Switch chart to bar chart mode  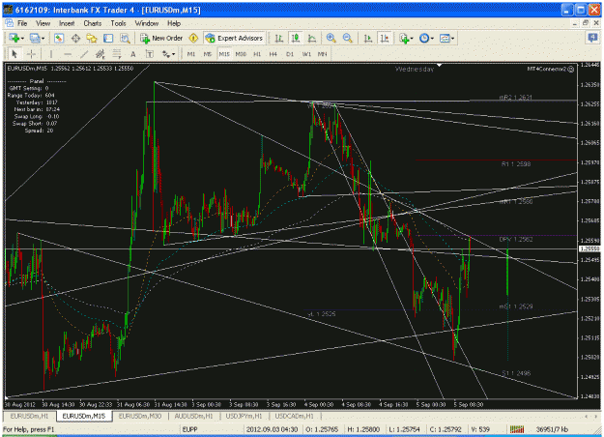[x=279, y=38]
